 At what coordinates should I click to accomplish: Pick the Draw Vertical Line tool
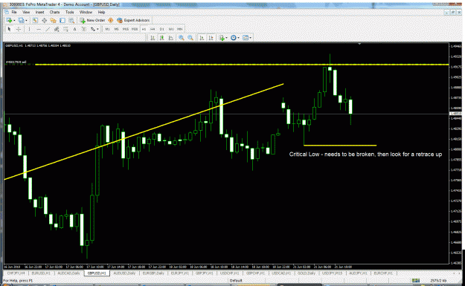tap(29, 29)
